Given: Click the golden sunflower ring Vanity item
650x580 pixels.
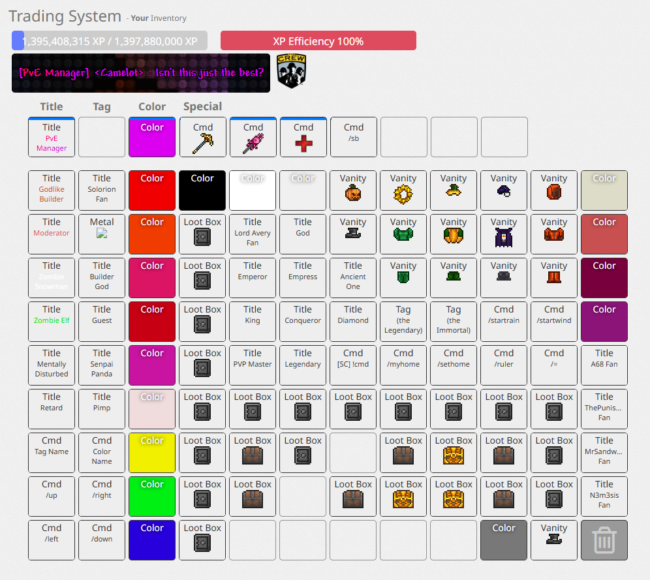Looking at the screenshot, I should 403,191.
